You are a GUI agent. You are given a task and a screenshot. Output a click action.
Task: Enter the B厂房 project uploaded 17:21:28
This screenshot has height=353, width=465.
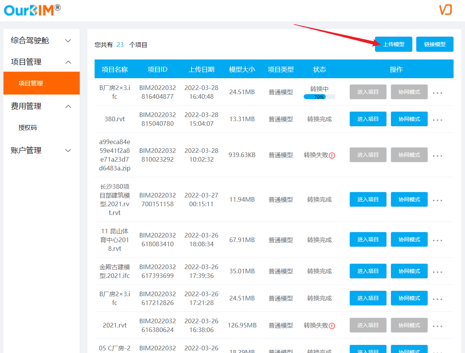coord(368,298)
